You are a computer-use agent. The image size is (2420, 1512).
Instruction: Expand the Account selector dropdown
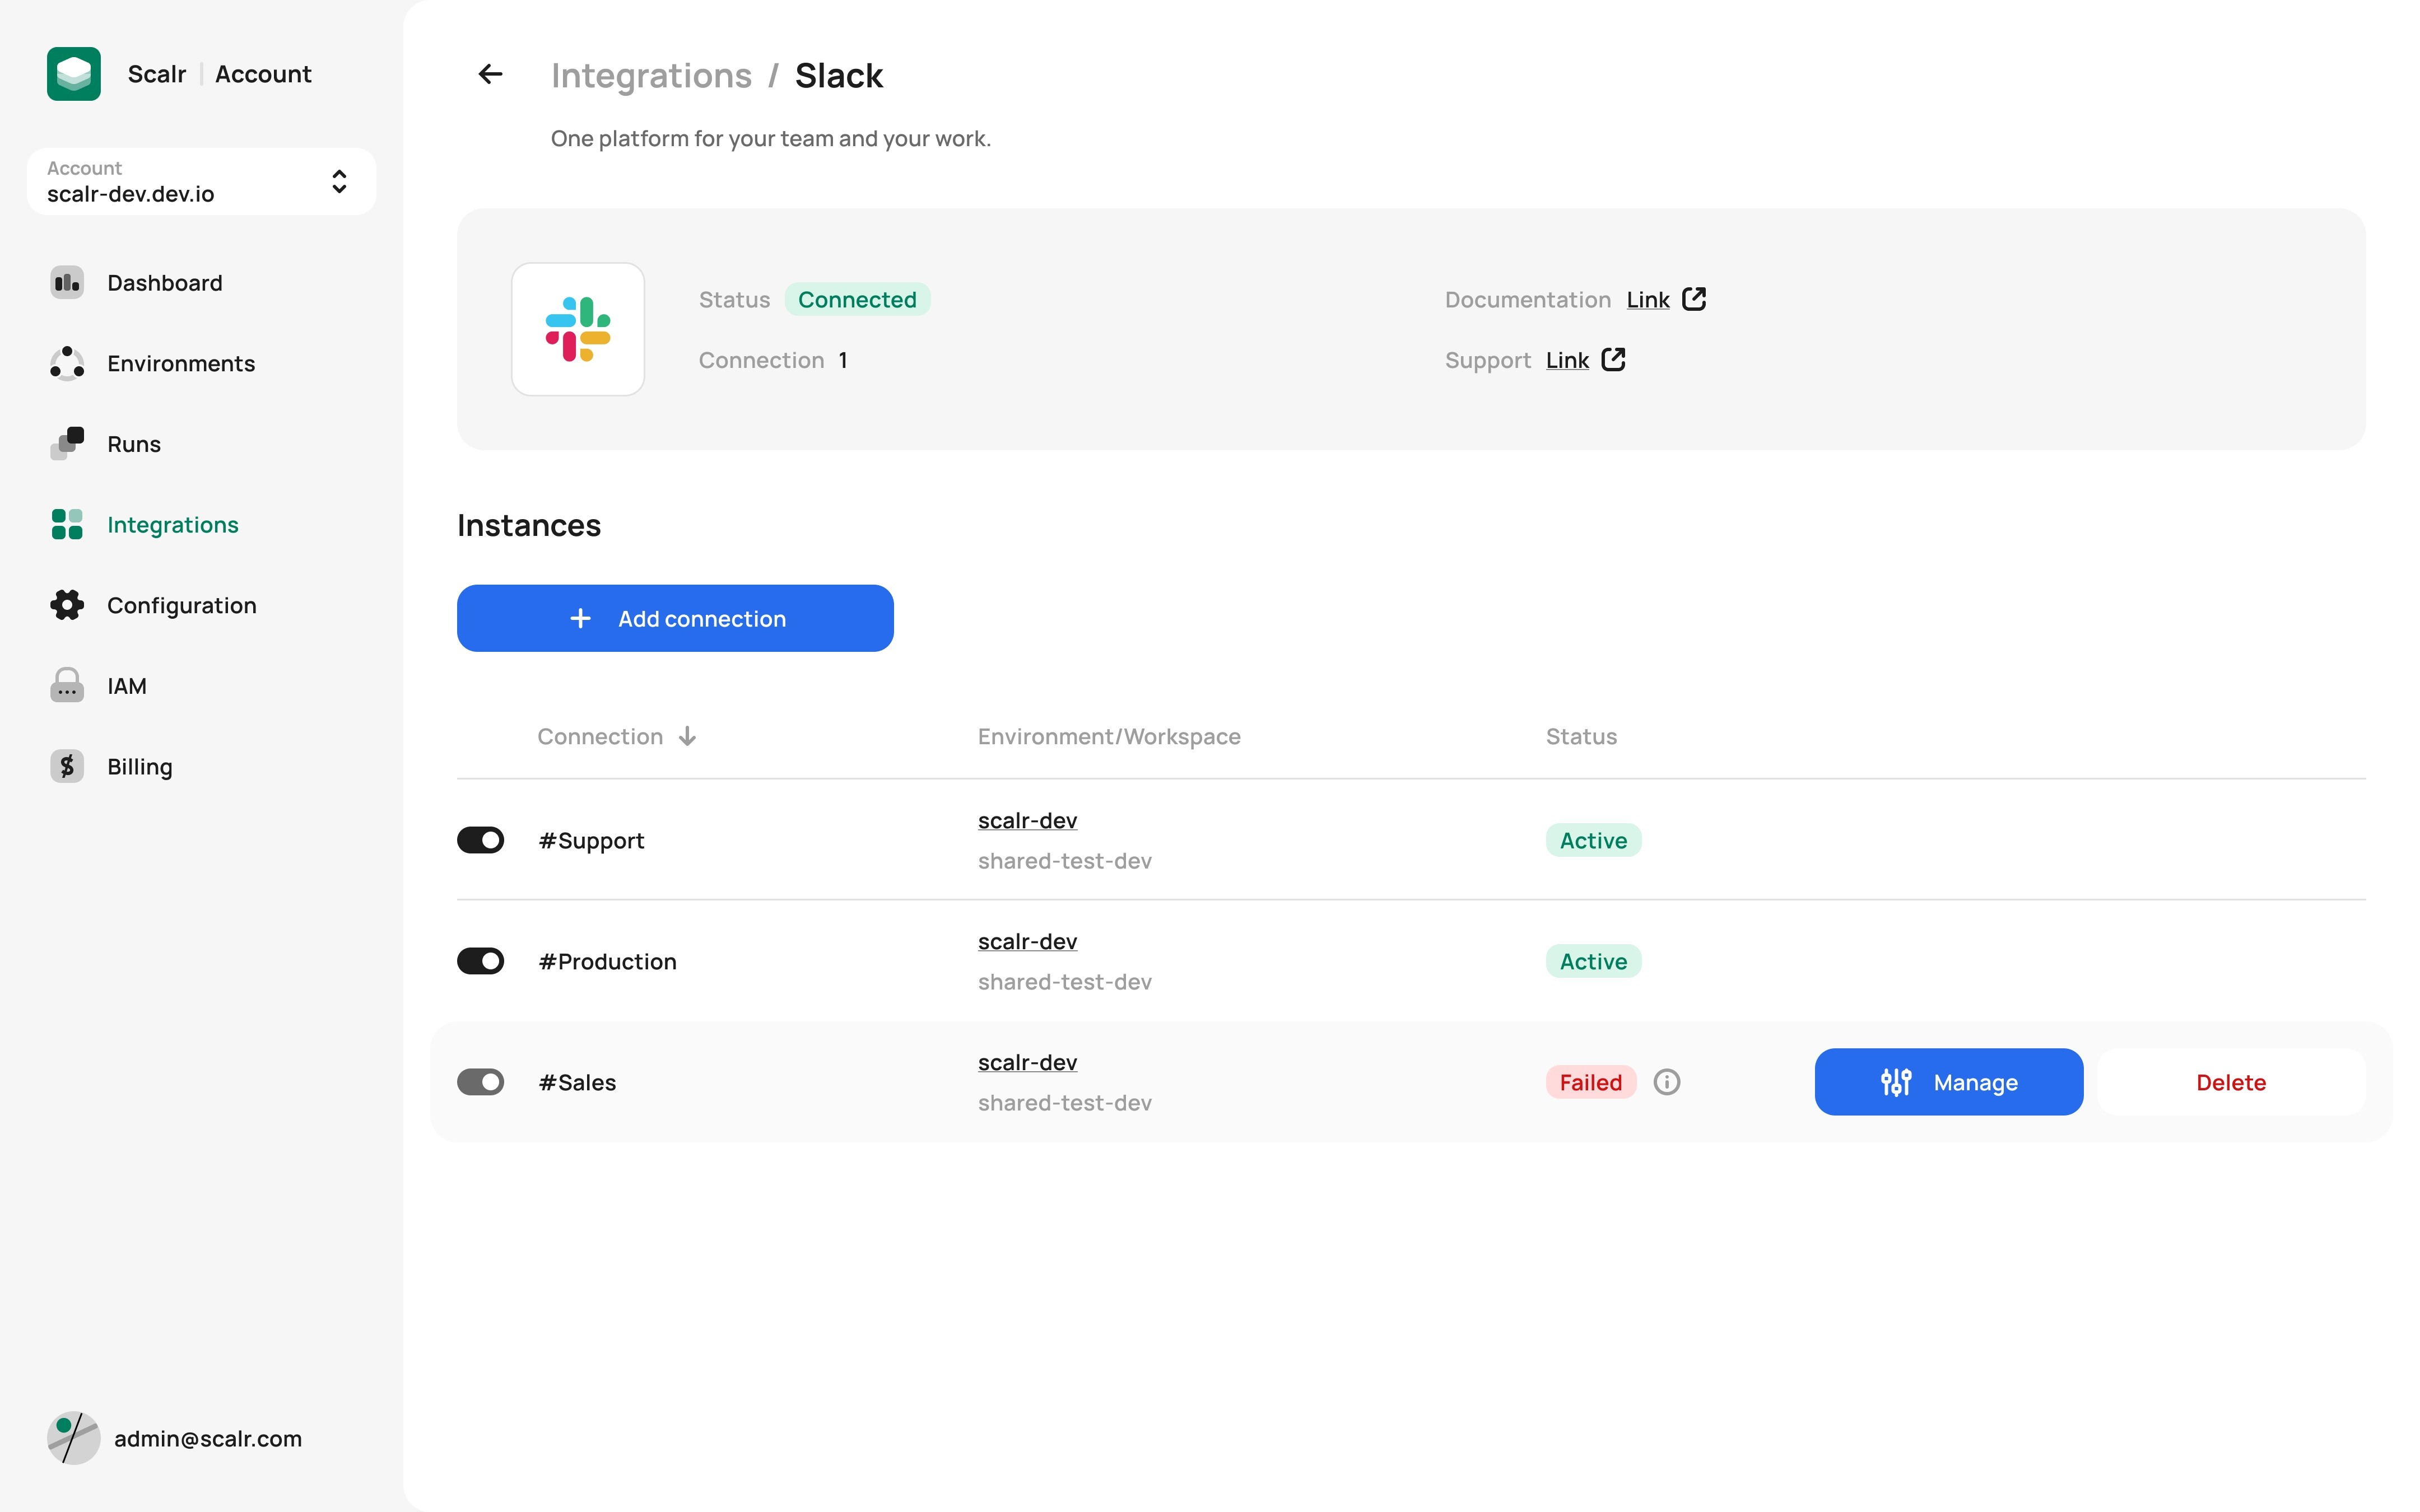click(x=339, y=181)
